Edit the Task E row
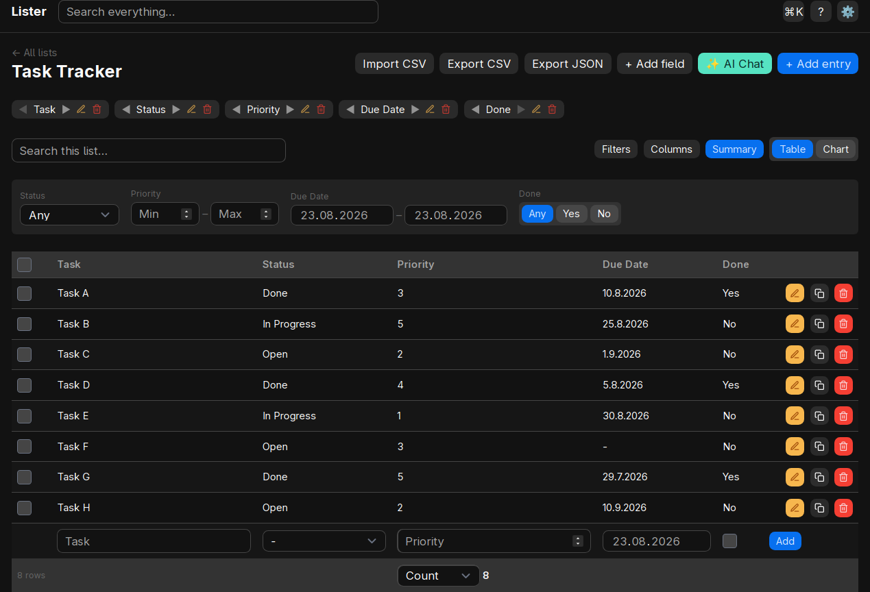870x592 pixels. pyautogui.click(x=795, y=416)
